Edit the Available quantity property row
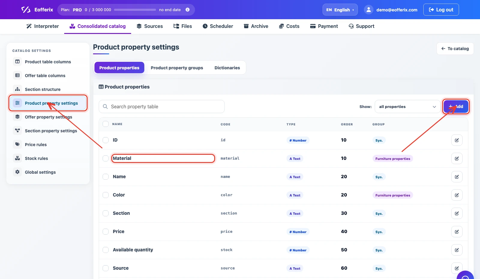 [x=457, y=250]
